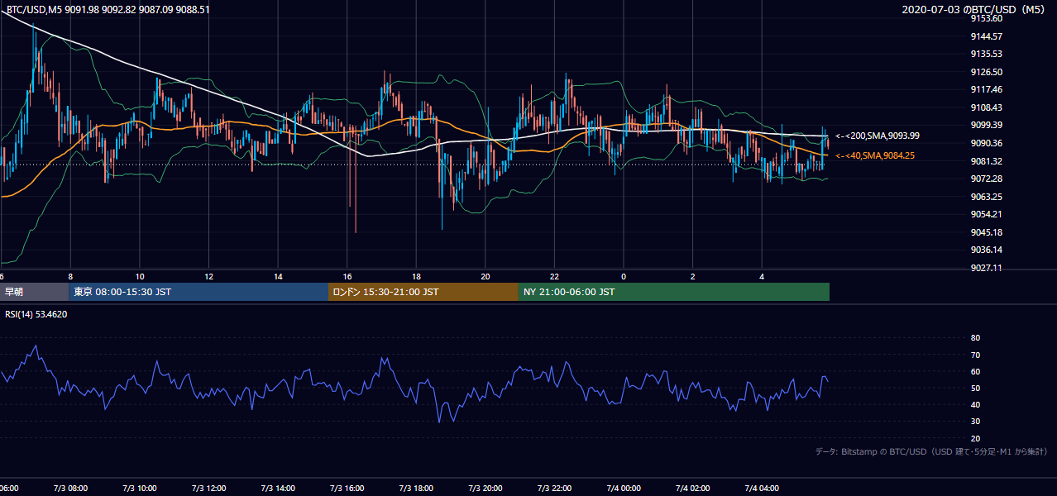Image resolution: width=1057 pixels, height=496 pixels.
Task: Click price axis value 9036.14
Action: pyautogui.click(x=986, y=250)
